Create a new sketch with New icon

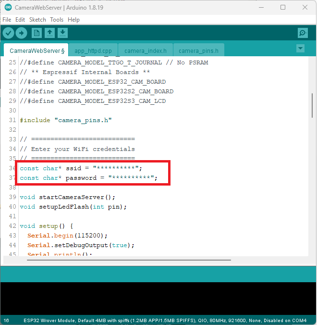point(37,33)
